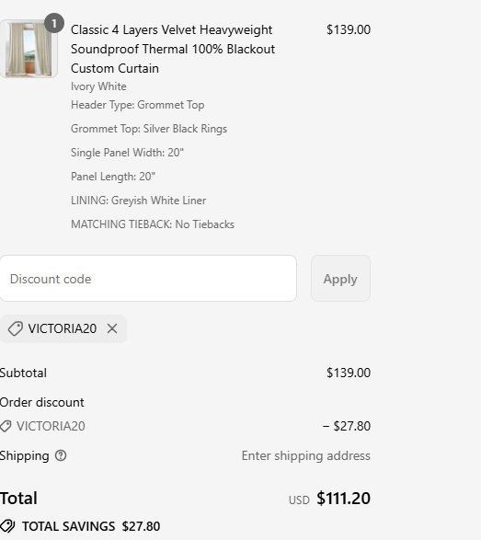Viewport: 481px width, 540px height.
Task: Click the quantity badge showing 1
Action: (x=54, y=23)
